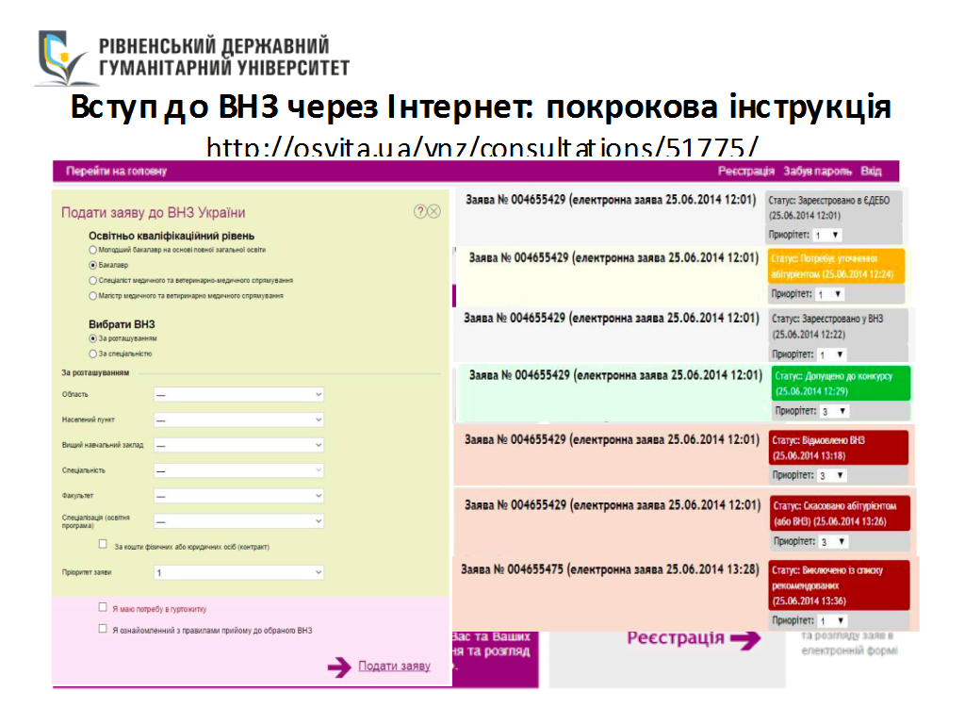Screen dimensions: 965x724
Task: Enable the contract funding checkbox
Action: pos(103,544)
